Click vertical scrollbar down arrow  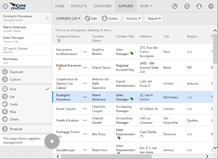click(215, 148)
